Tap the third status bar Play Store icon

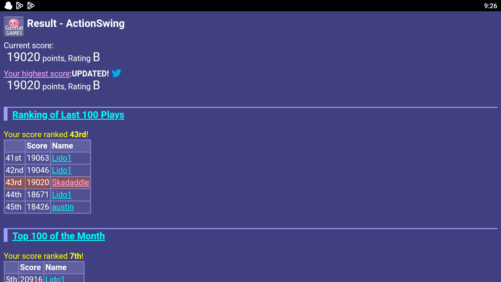(x=31, y=6)
